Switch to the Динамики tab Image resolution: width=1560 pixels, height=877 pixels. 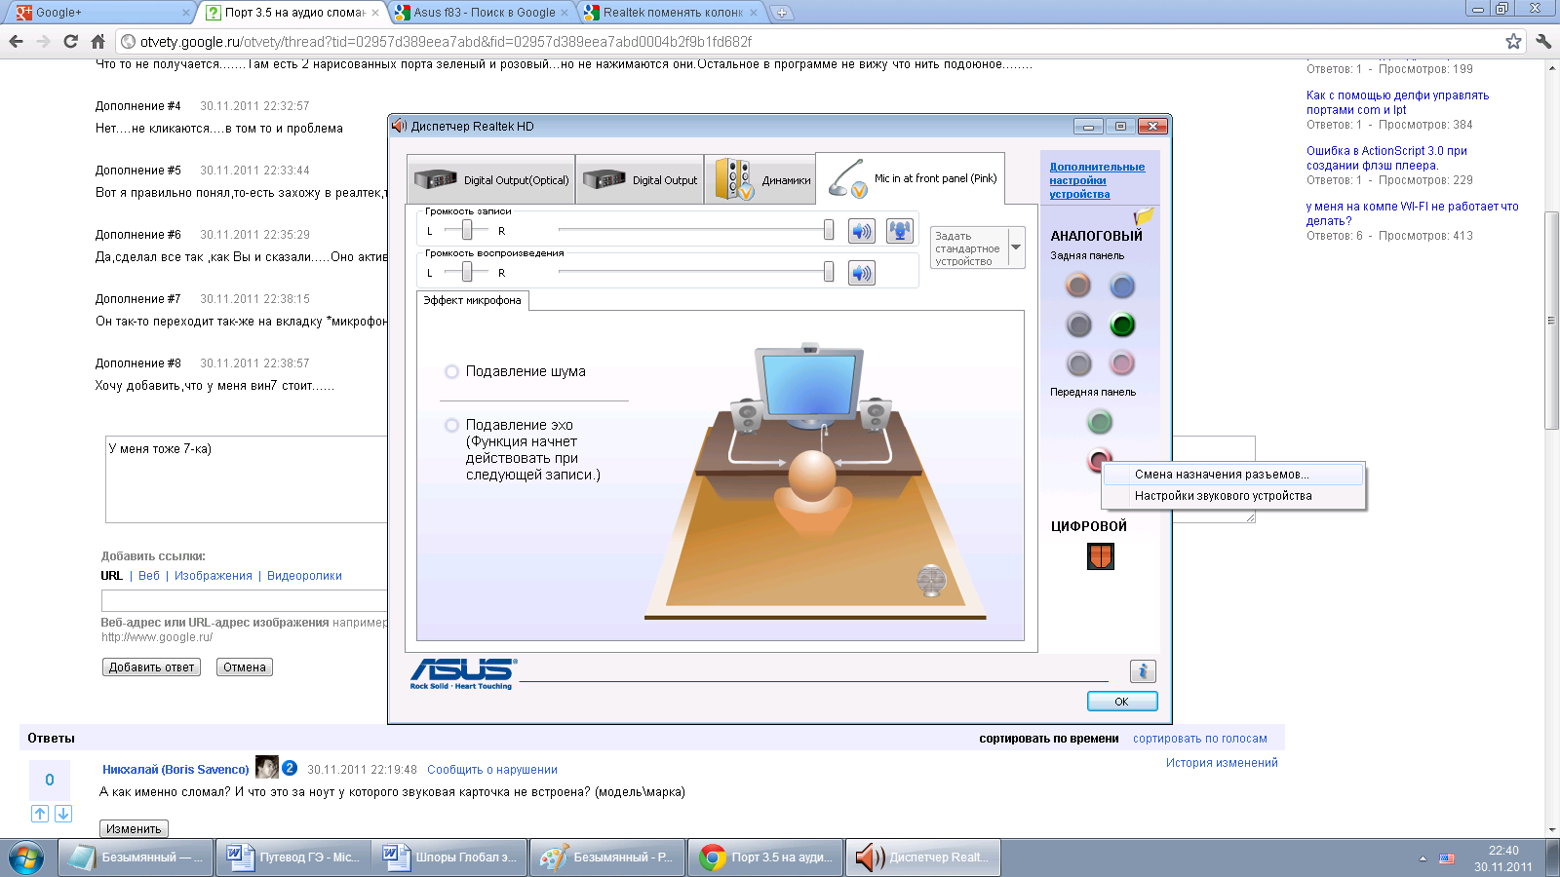coord(760,179)
